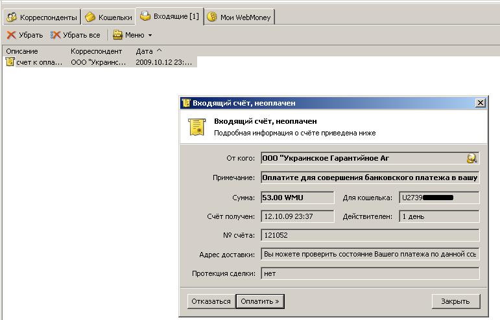Click the Меню toolbar icon

117,35
